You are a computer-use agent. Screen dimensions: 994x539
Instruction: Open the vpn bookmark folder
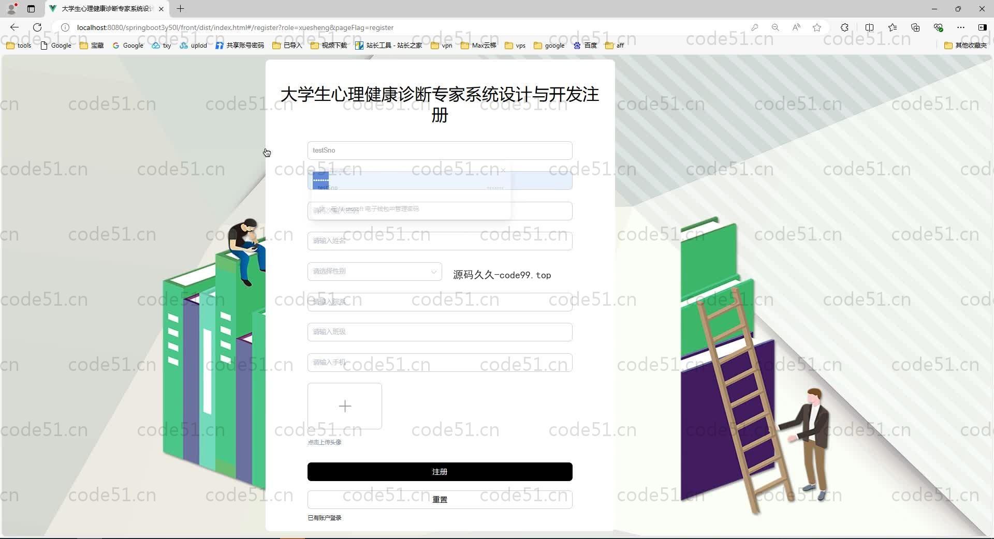[442, 46]
